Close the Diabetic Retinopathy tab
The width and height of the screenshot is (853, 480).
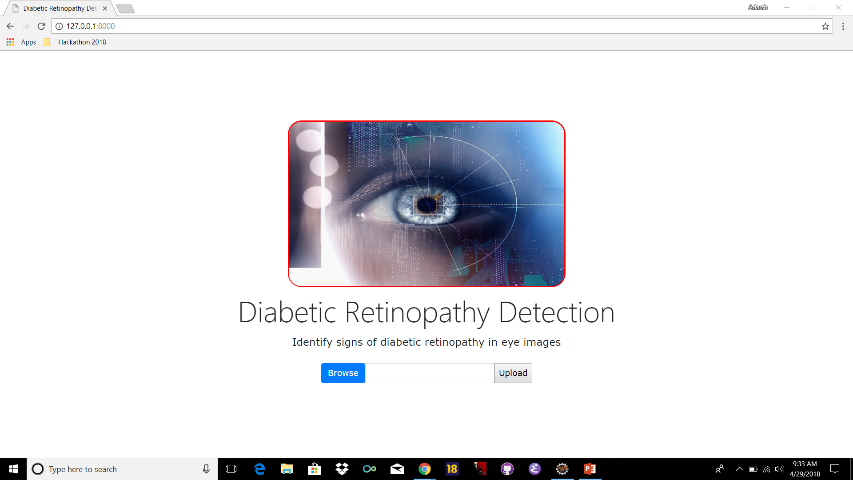(105, 8)
